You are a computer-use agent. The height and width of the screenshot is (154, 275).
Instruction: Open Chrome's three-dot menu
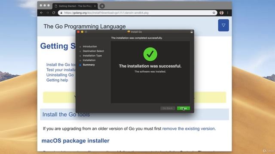pyautogui.click(x=228, y=13)
